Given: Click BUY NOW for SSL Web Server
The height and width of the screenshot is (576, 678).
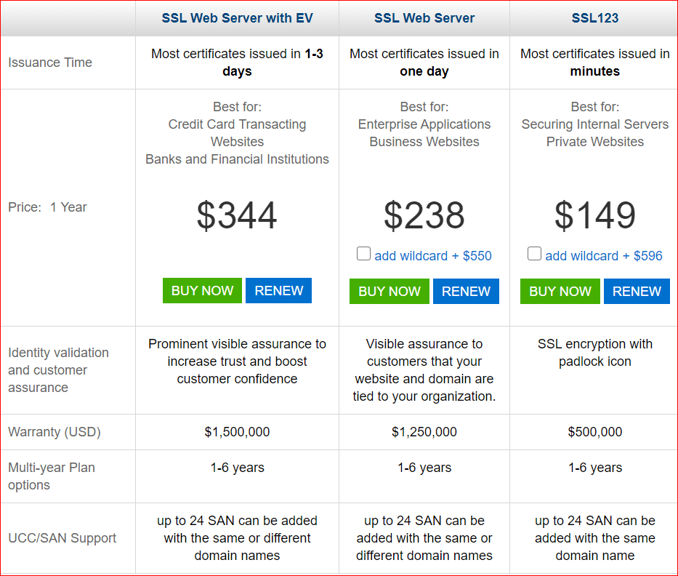Looking at the screenshot, I should [x=390, y=291].
